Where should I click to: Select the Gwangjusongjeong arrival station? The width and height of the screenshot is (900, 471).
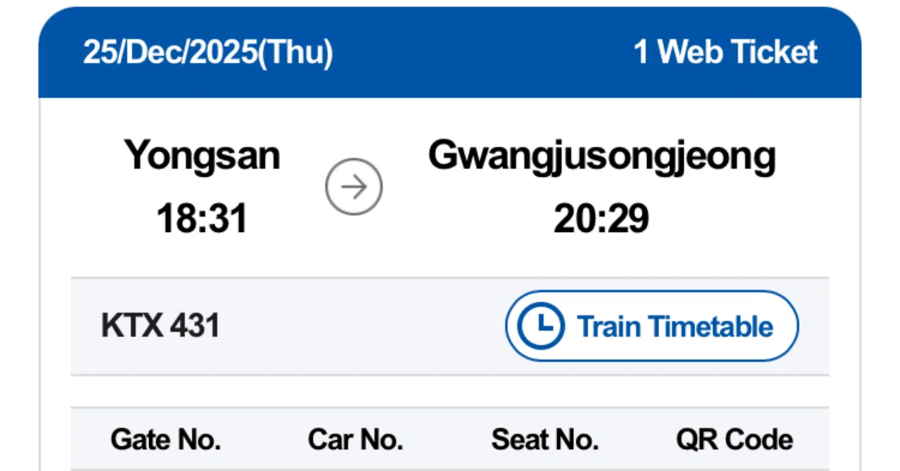tap(602, 157)
